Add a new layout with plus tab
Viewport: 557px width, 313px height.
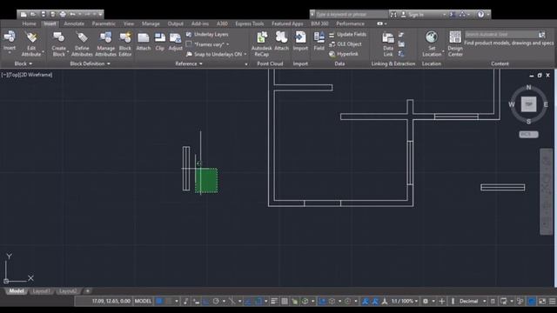click(87, 291)
